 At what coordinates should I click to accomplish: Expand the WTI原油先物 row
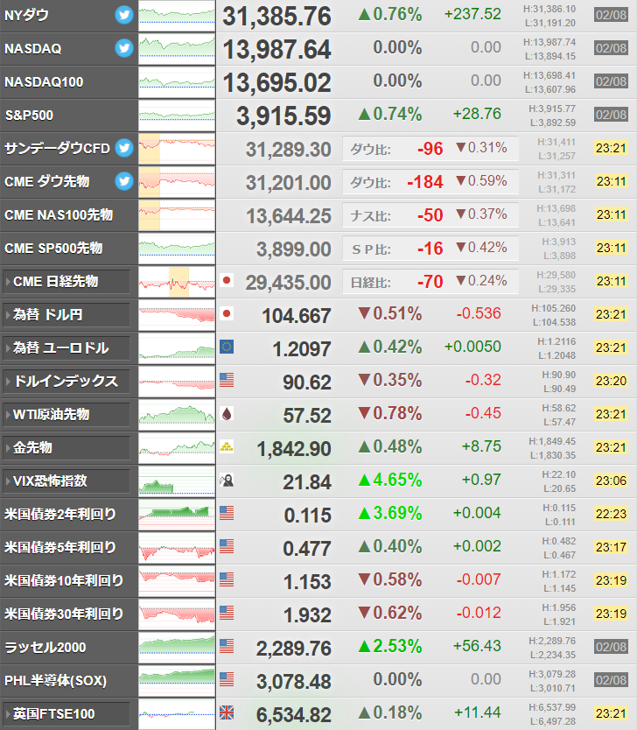66,415
